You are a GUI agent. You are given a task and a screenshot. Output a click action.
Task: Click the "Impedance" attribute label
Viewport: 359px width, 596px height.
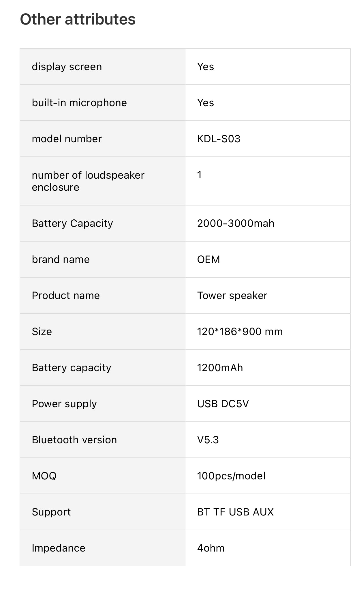[x=59, y=548]
